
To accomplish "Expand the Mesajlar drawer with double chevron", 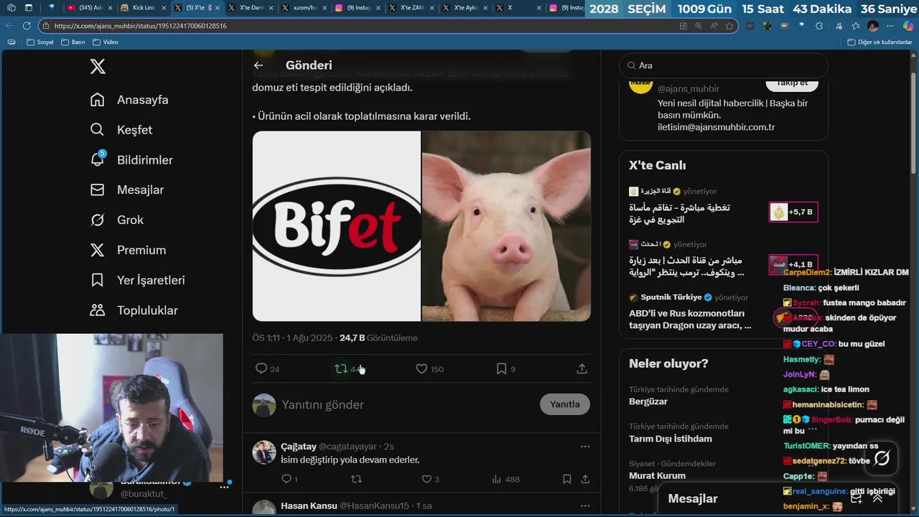I will 877,498.
